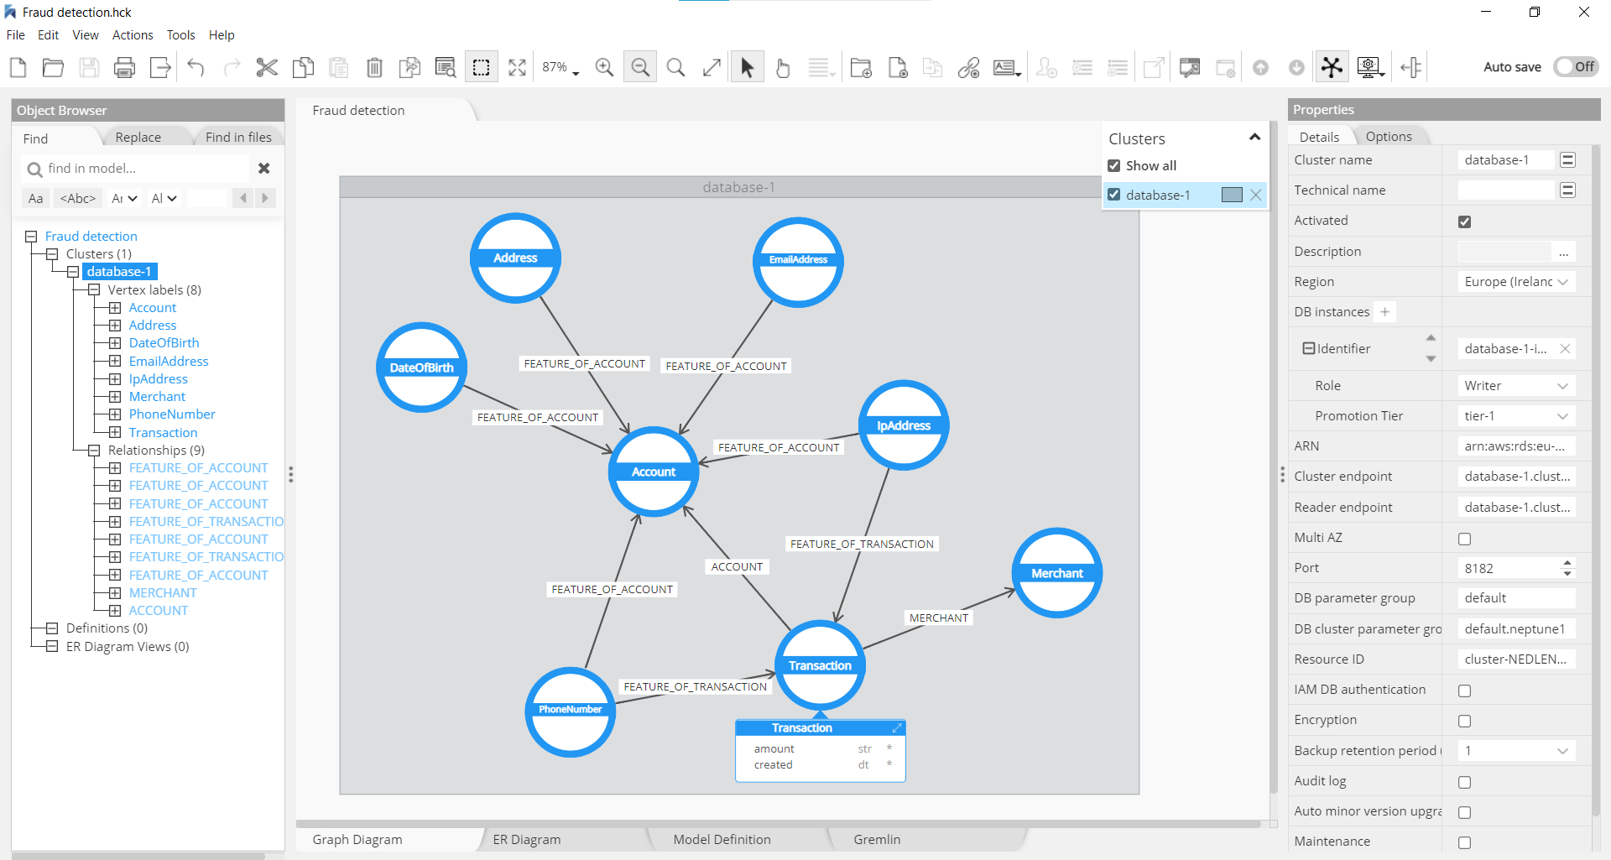This screenshot has width=1611, height=860.
Task: Add a new DB instance with plus
Action: pos(1385,312)
